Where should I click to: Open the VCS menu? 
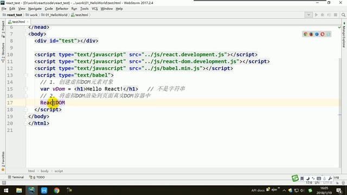tap(95, 9)
